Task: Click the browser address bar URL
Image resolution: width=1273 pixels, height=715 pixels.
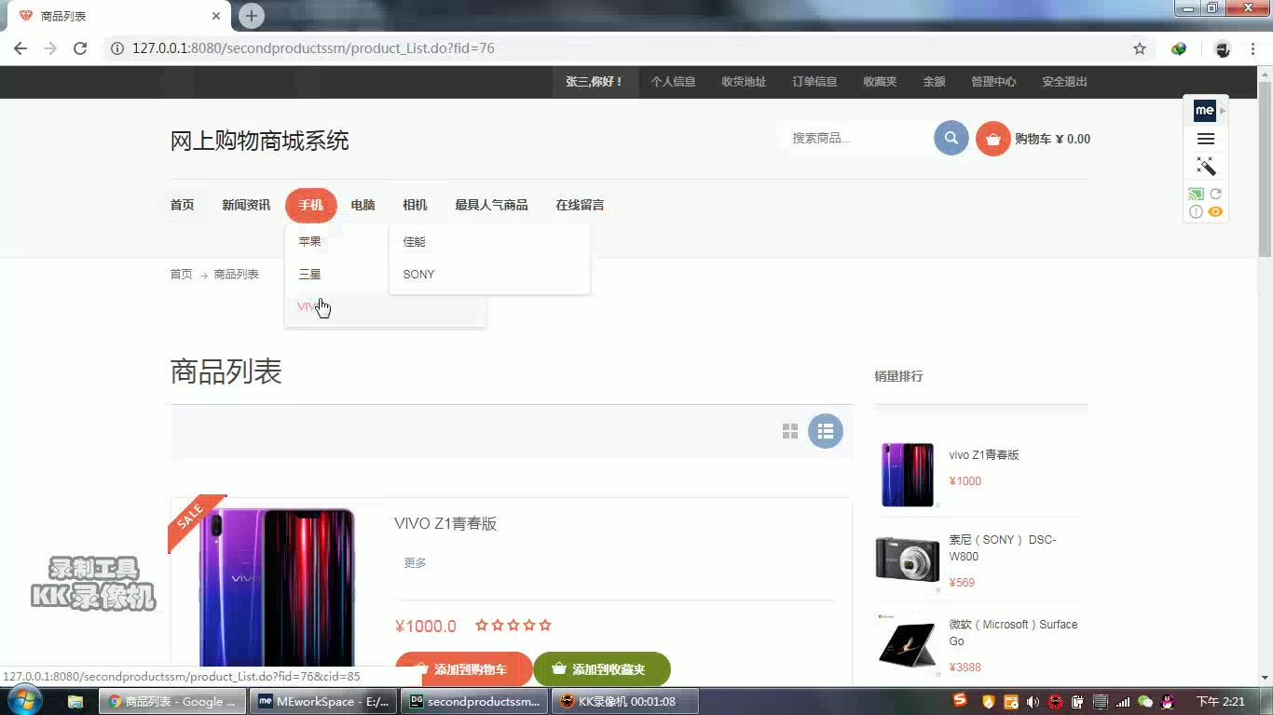Action: [x=313, y=48]
